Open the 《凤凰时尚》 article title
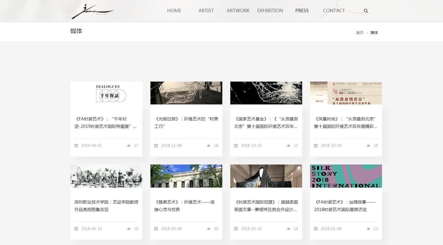The image size is (443, 245). [346, 123]
